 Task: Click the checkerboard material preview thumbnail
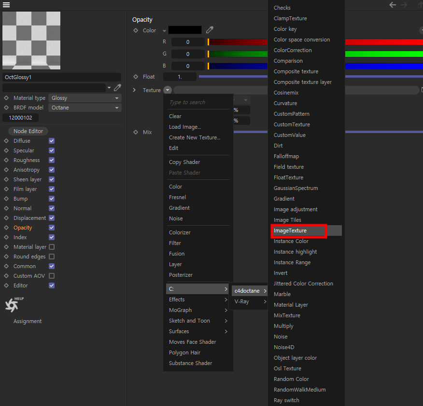(x=31, y=41)
